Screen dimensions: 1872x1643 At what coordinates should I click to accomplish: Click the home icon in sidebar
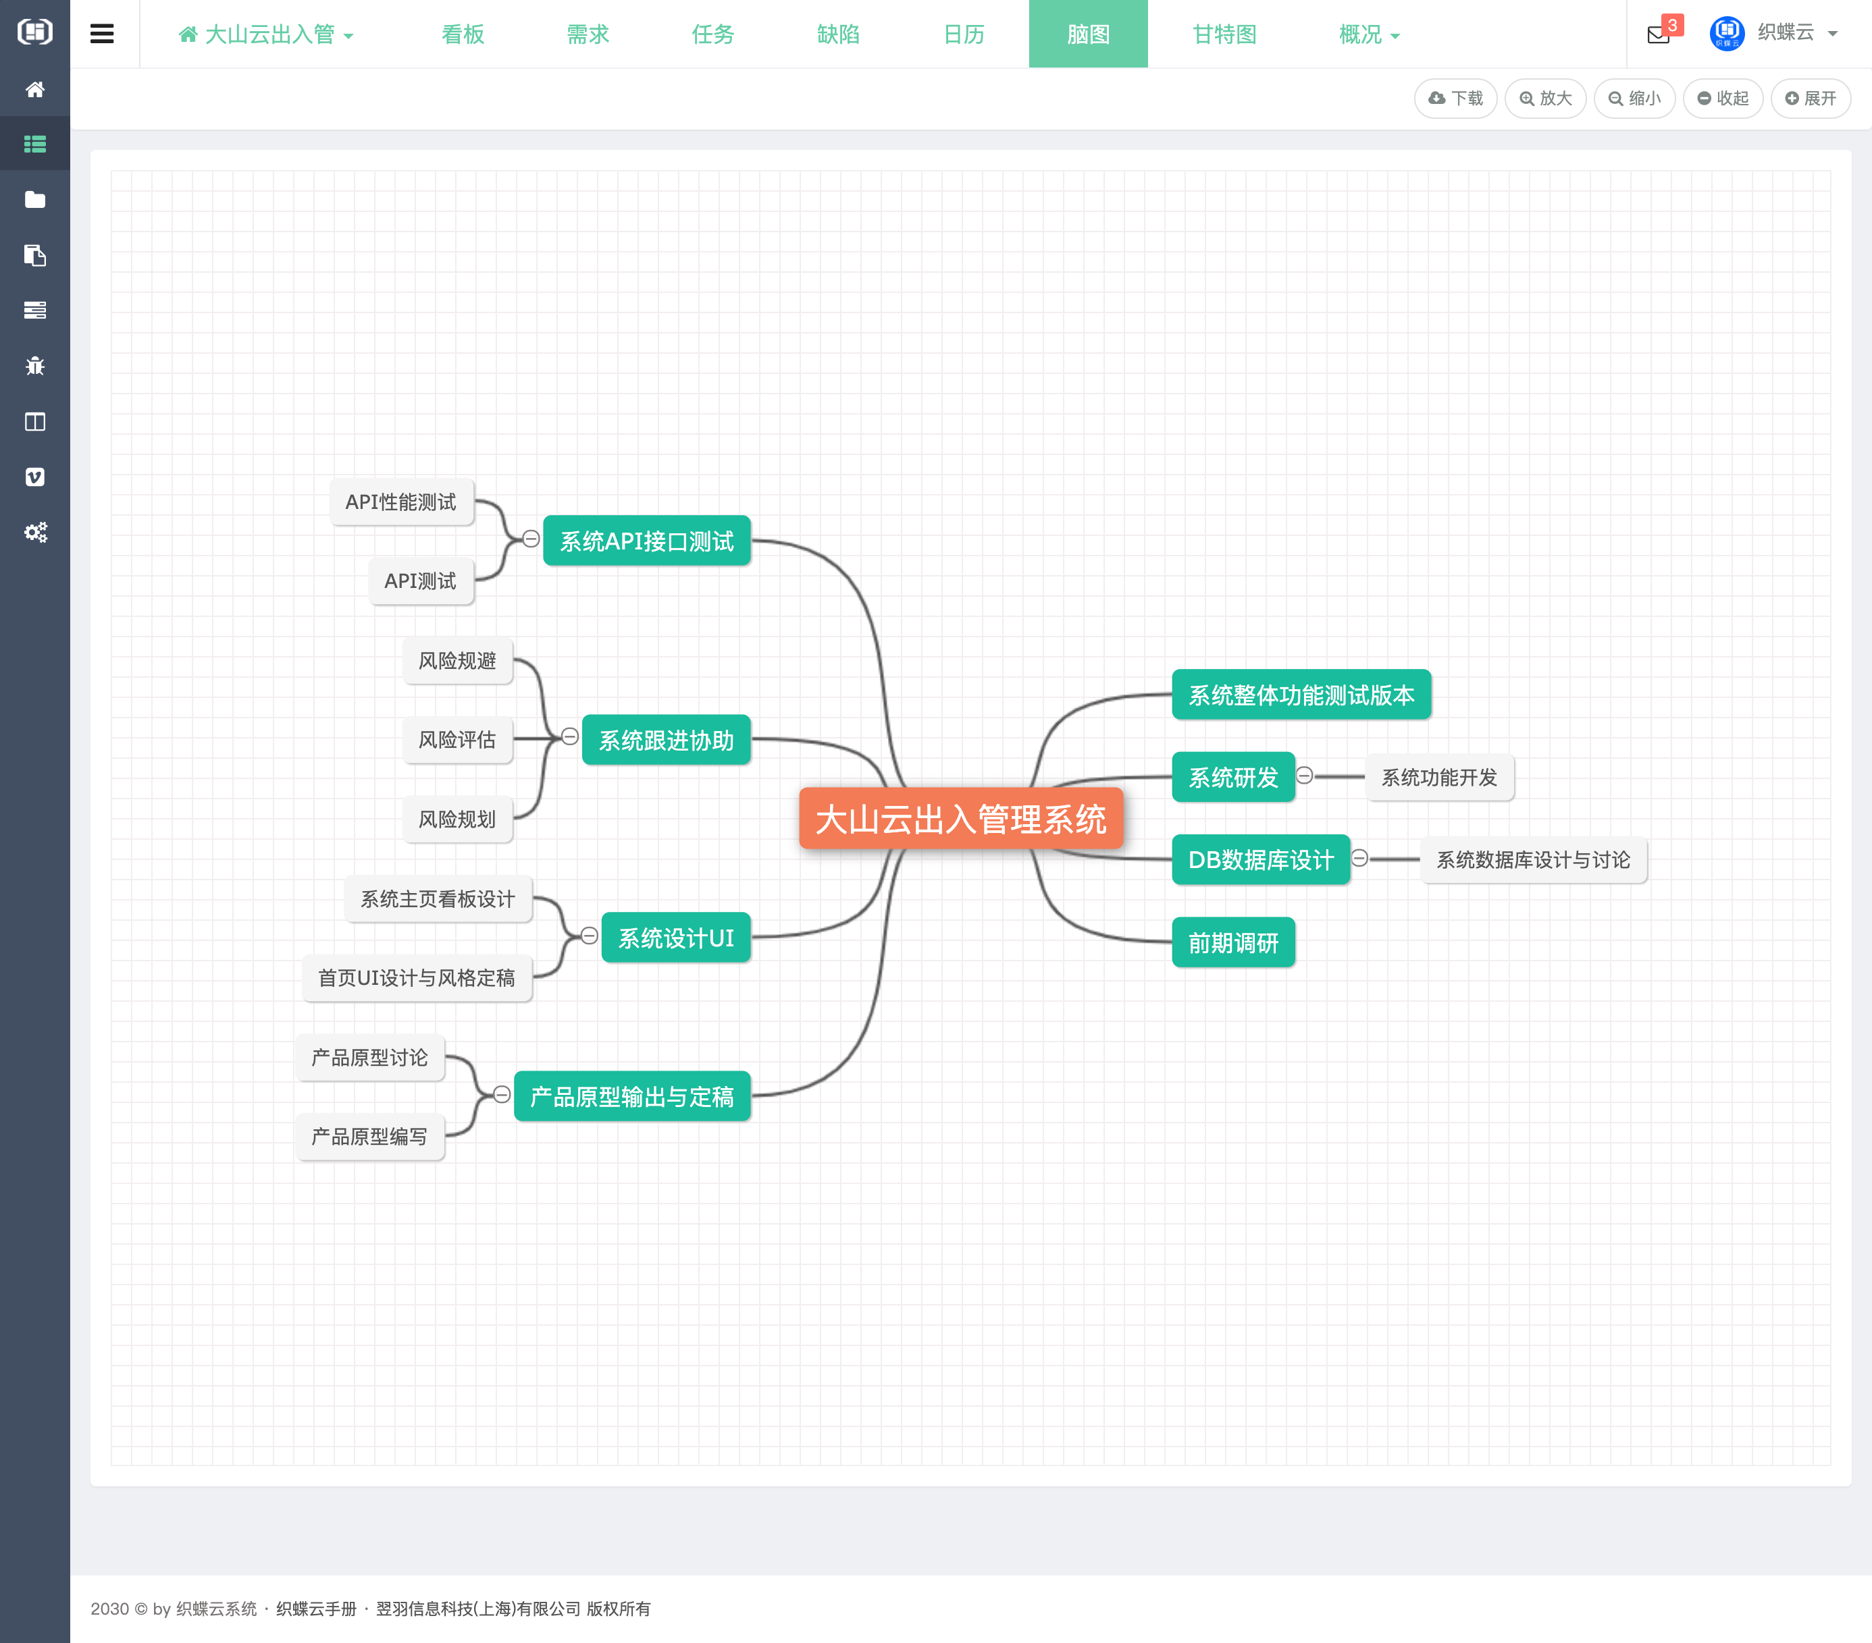[x=35, y=89]
